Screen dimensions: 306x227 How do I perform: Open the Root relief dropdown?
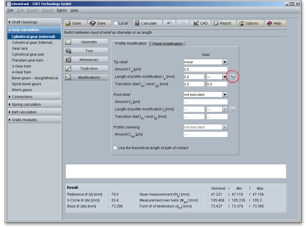[225, 95]
